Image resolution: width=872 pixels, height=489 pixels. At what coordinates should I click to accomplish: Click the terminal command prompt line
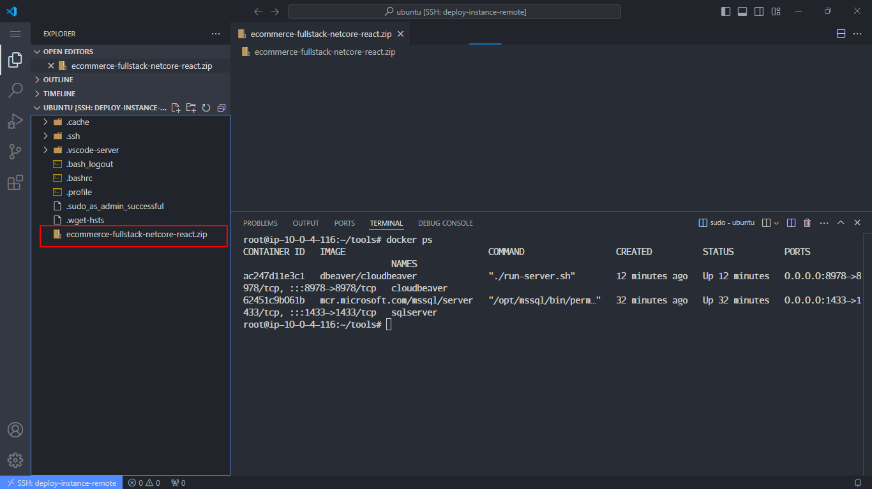click(317, 325)
